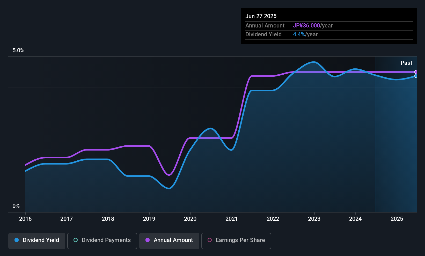Screen dimensions: 425x256
Task: Select the blue endpoint marker on Dividend Yield line
Action: pyautogui.click(x=416, y=76)
